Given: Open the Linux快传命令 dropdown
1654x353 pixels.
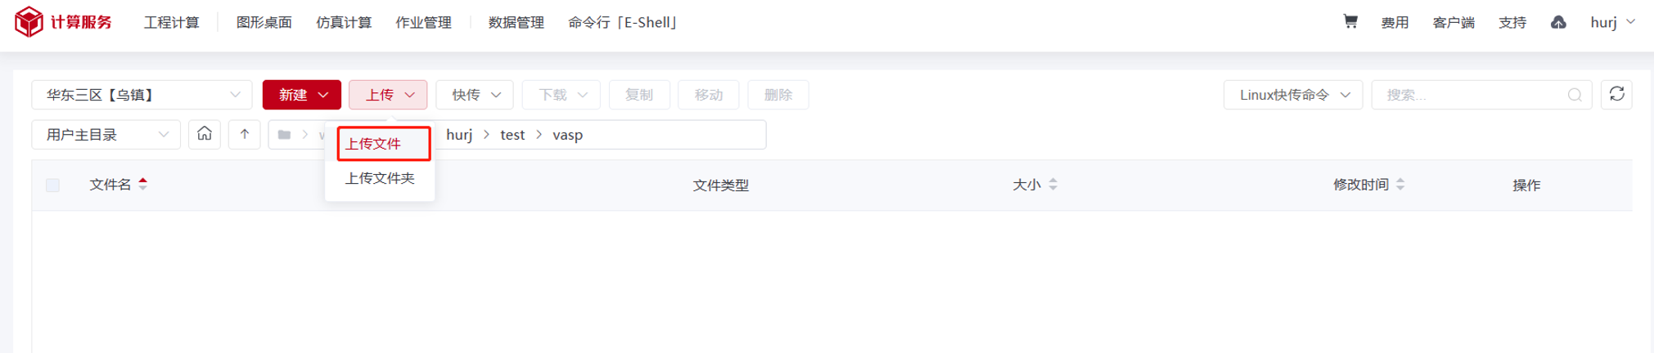Looking at the screenshot, I should click(x=1292, y=95).
